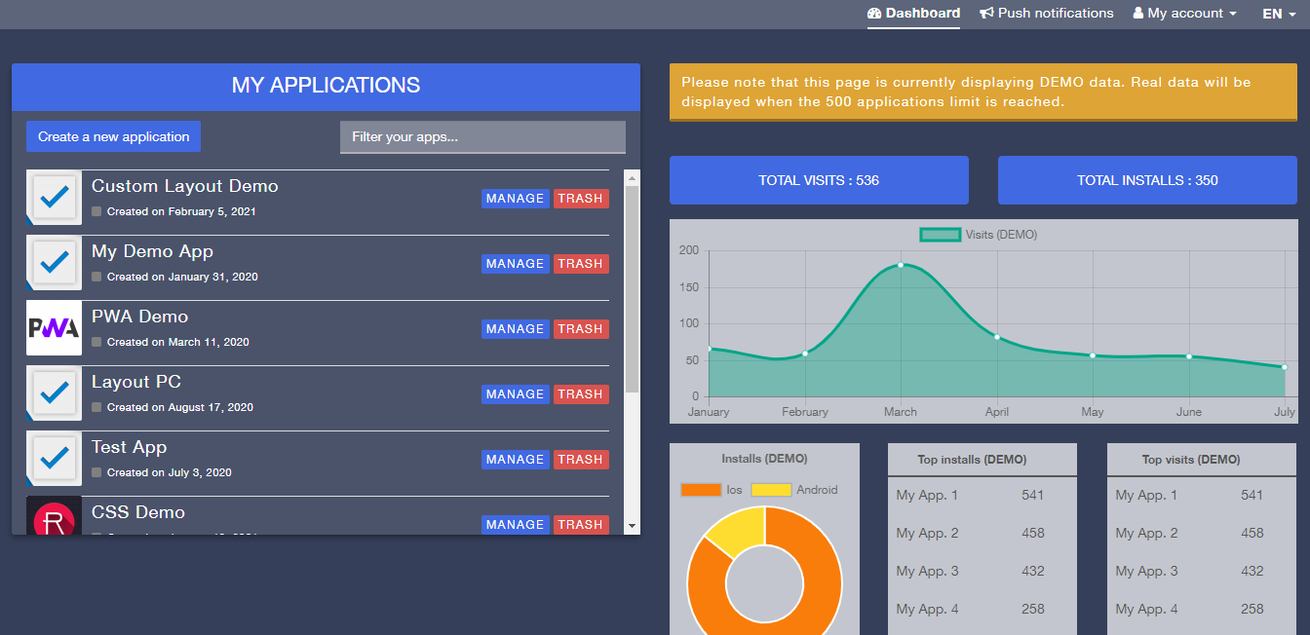Expand the EN language dropdown
The width and height of the screenshot is (1310, 635).
point(1279,14)
